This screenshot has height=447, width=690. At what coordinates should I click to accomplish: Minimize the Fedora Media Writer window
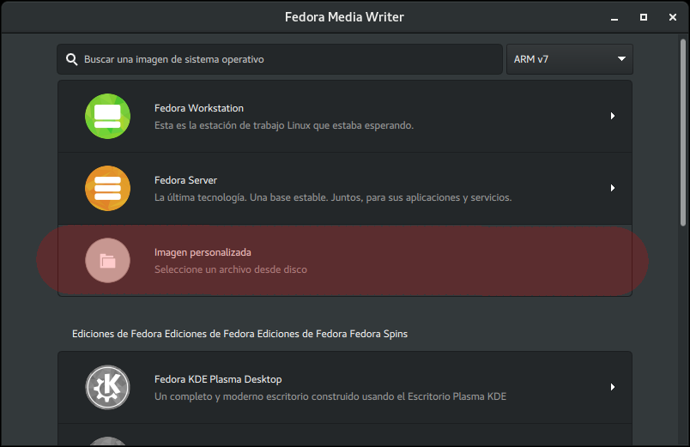pyautogui.click(x=614, y=18)
